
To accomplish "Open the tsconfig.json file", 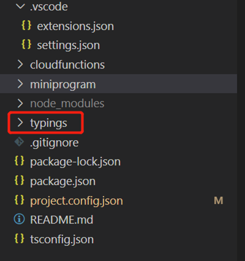I will tap(62, 239).
